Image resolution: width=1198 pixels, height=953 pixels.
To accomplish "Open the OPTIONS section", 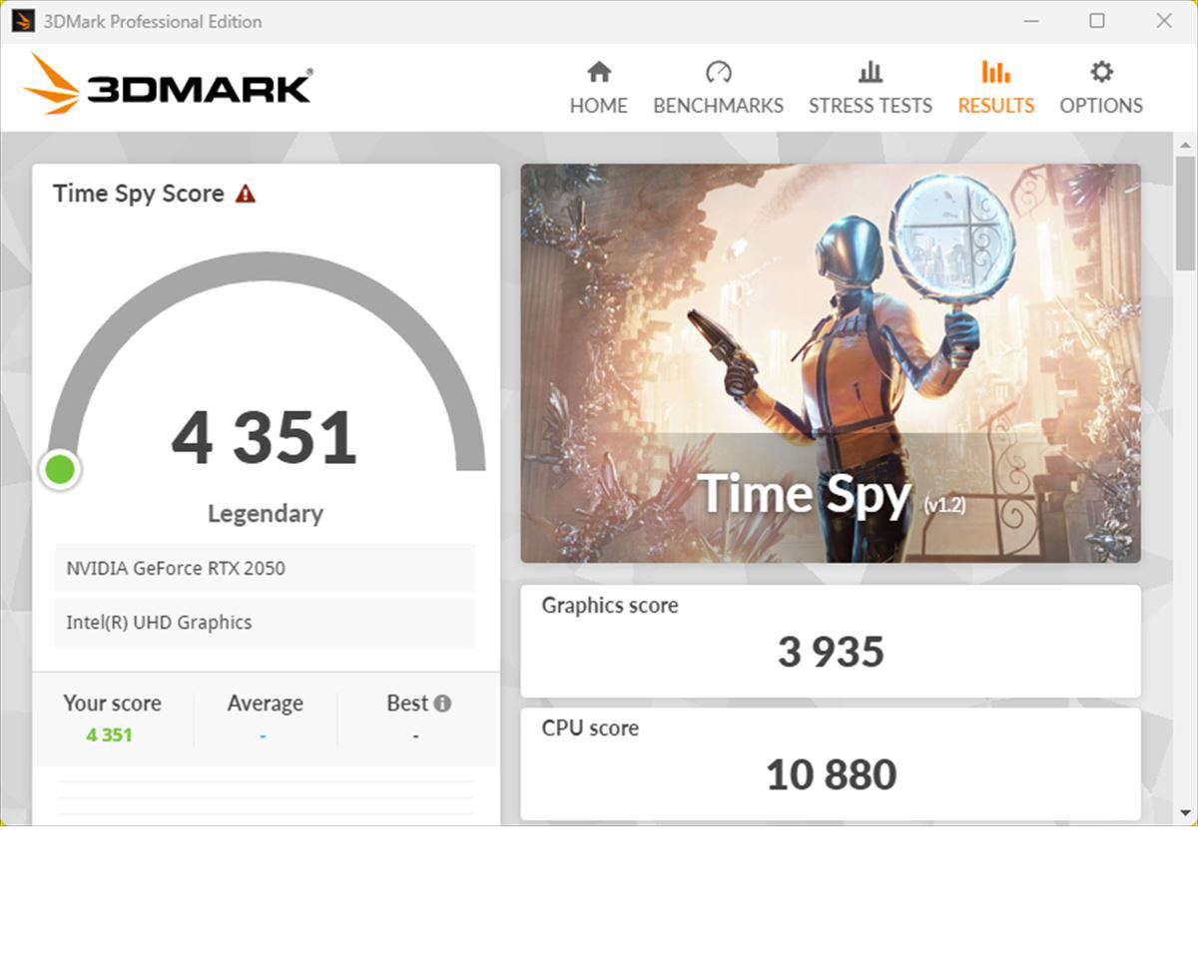I will coord(1101,88).
